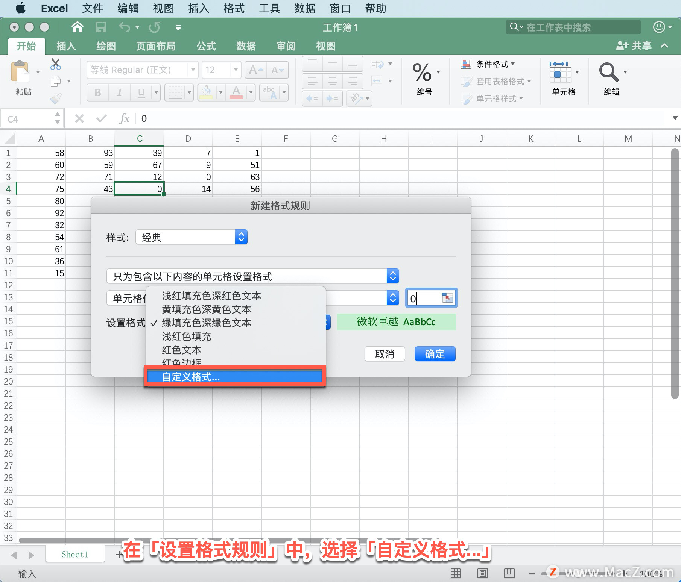
Task: Switch to the 公式 ribbon tab
Action: click(x=206, y=46)
